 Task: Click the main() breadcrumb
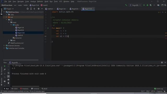pos(44,5)
